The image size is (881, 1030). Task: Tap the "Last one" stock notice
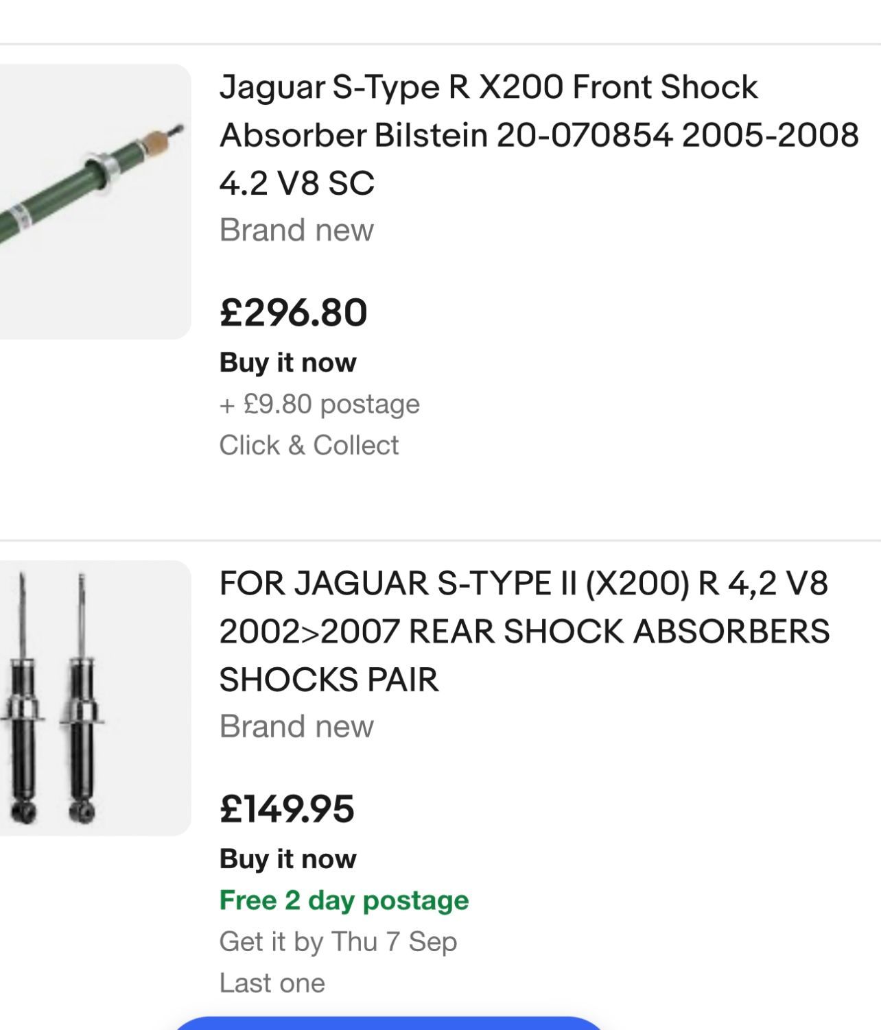pos(272,983)
